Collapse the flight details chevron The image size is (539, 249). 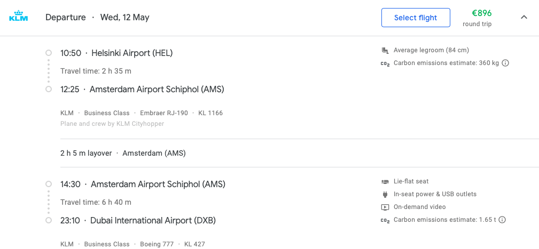(524, 17)
